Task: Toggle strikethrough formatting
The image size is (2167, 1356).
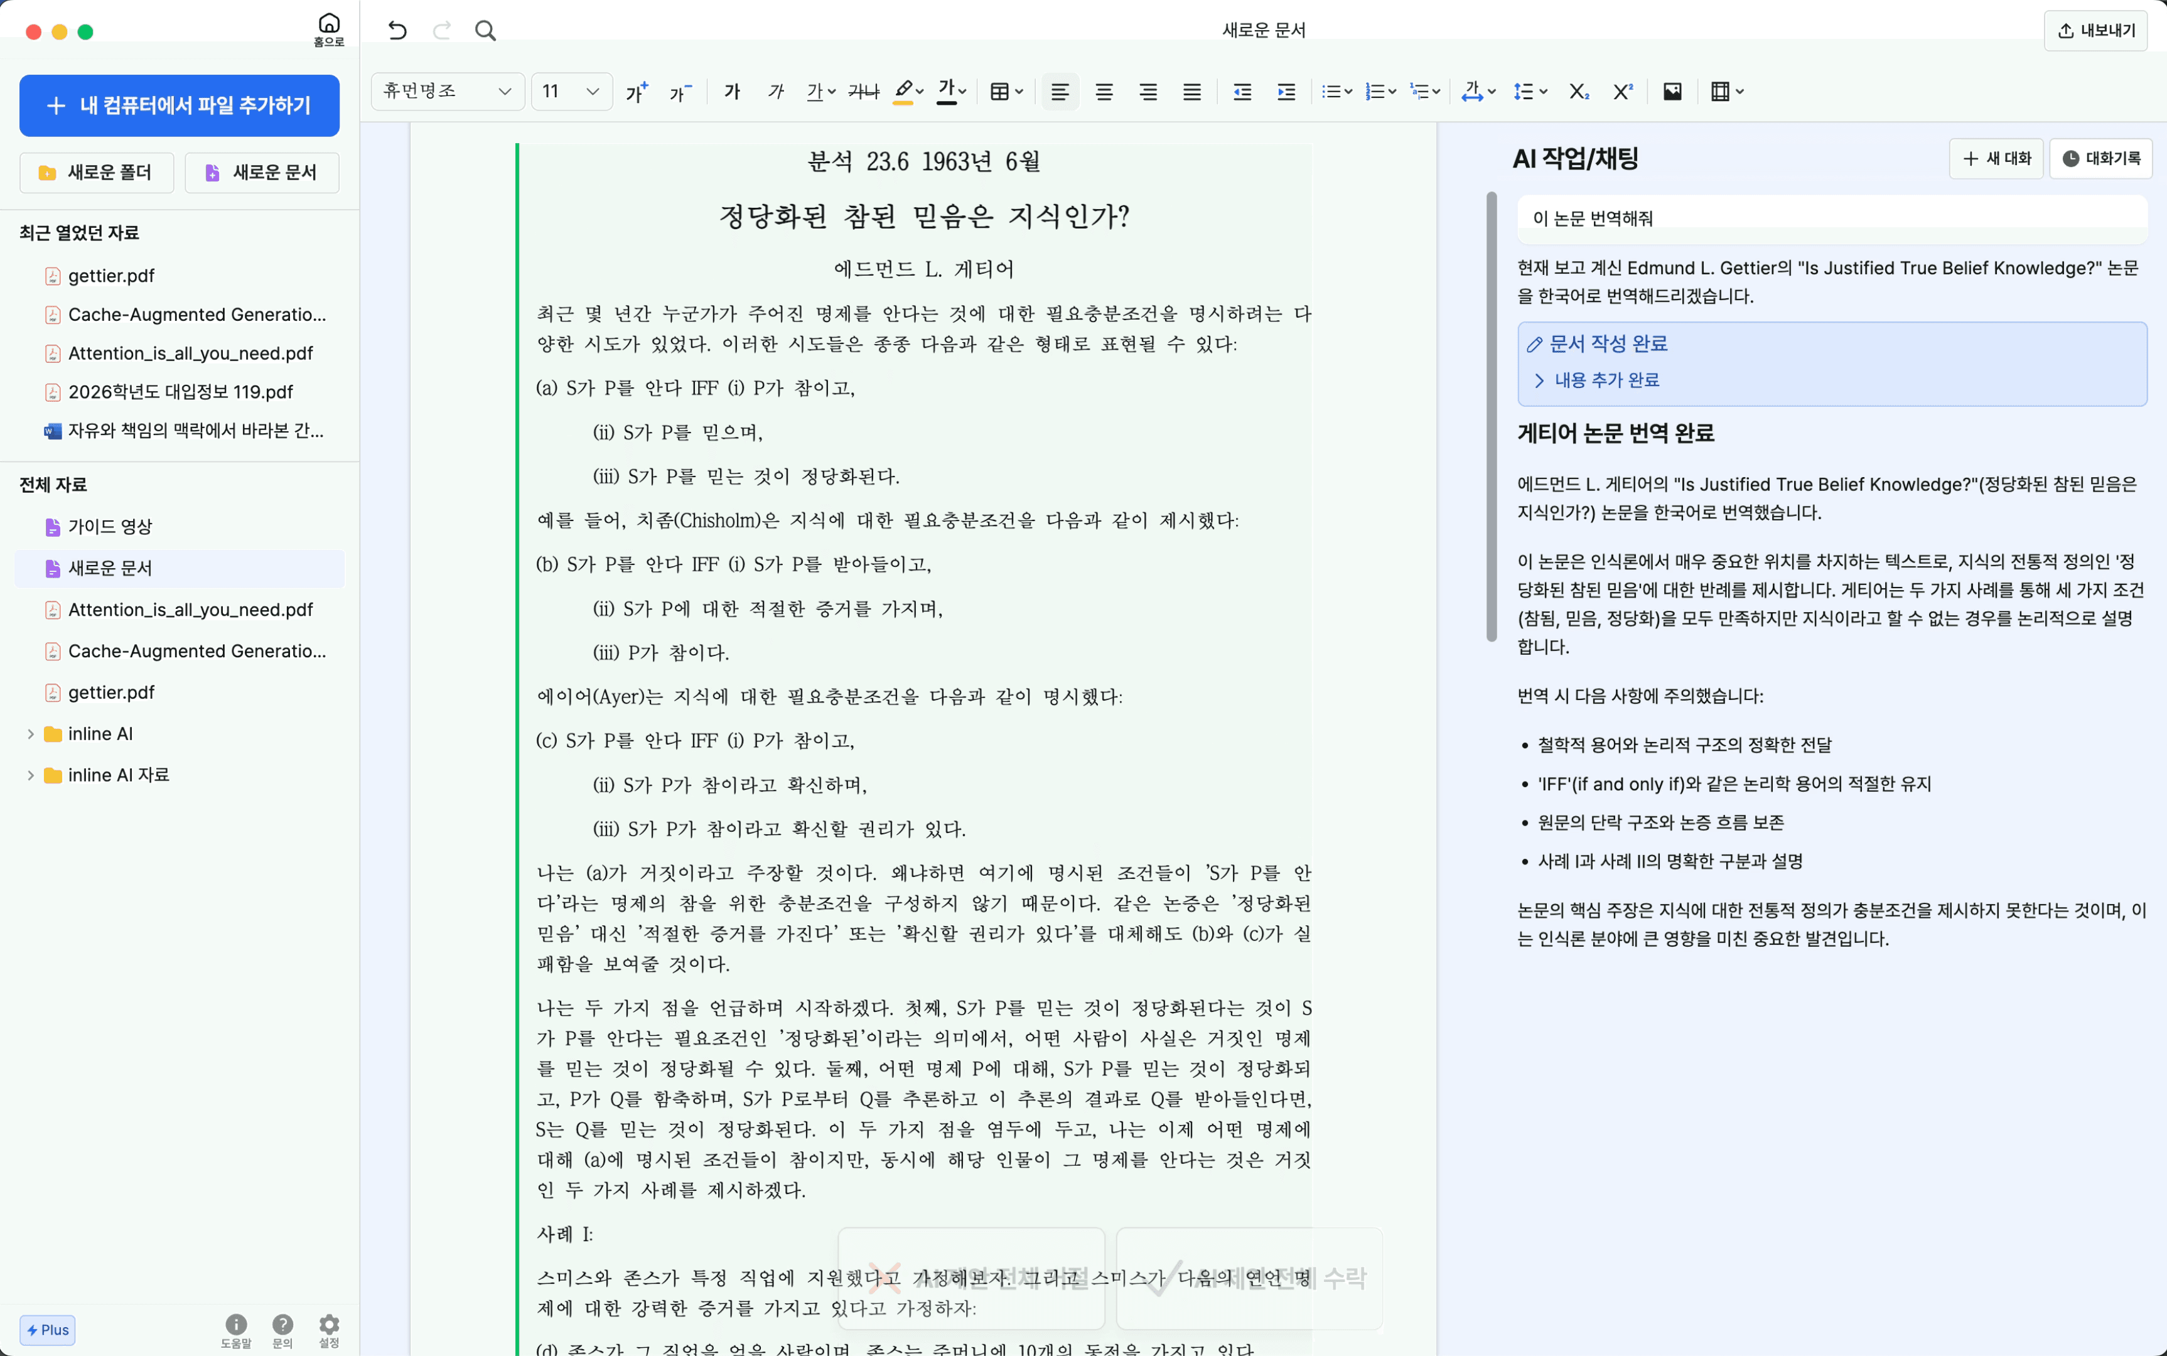Action: click(864, 92)
